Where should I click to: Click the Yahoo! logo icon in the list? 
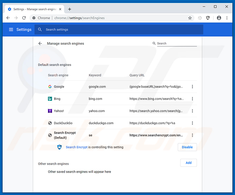pos(50,111)
